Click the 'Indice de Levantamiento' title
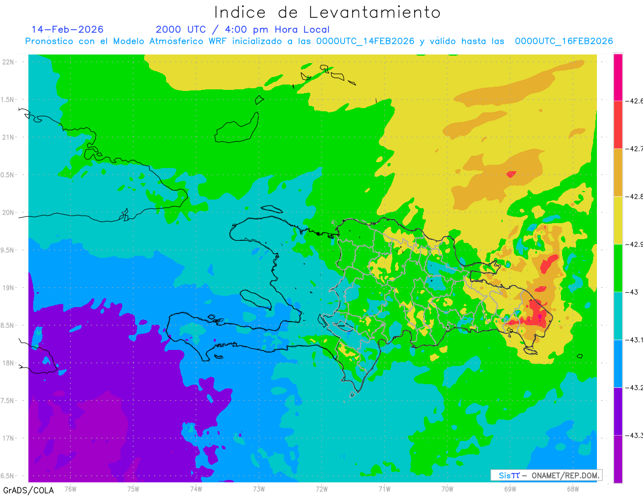 [x=327, y=12]
